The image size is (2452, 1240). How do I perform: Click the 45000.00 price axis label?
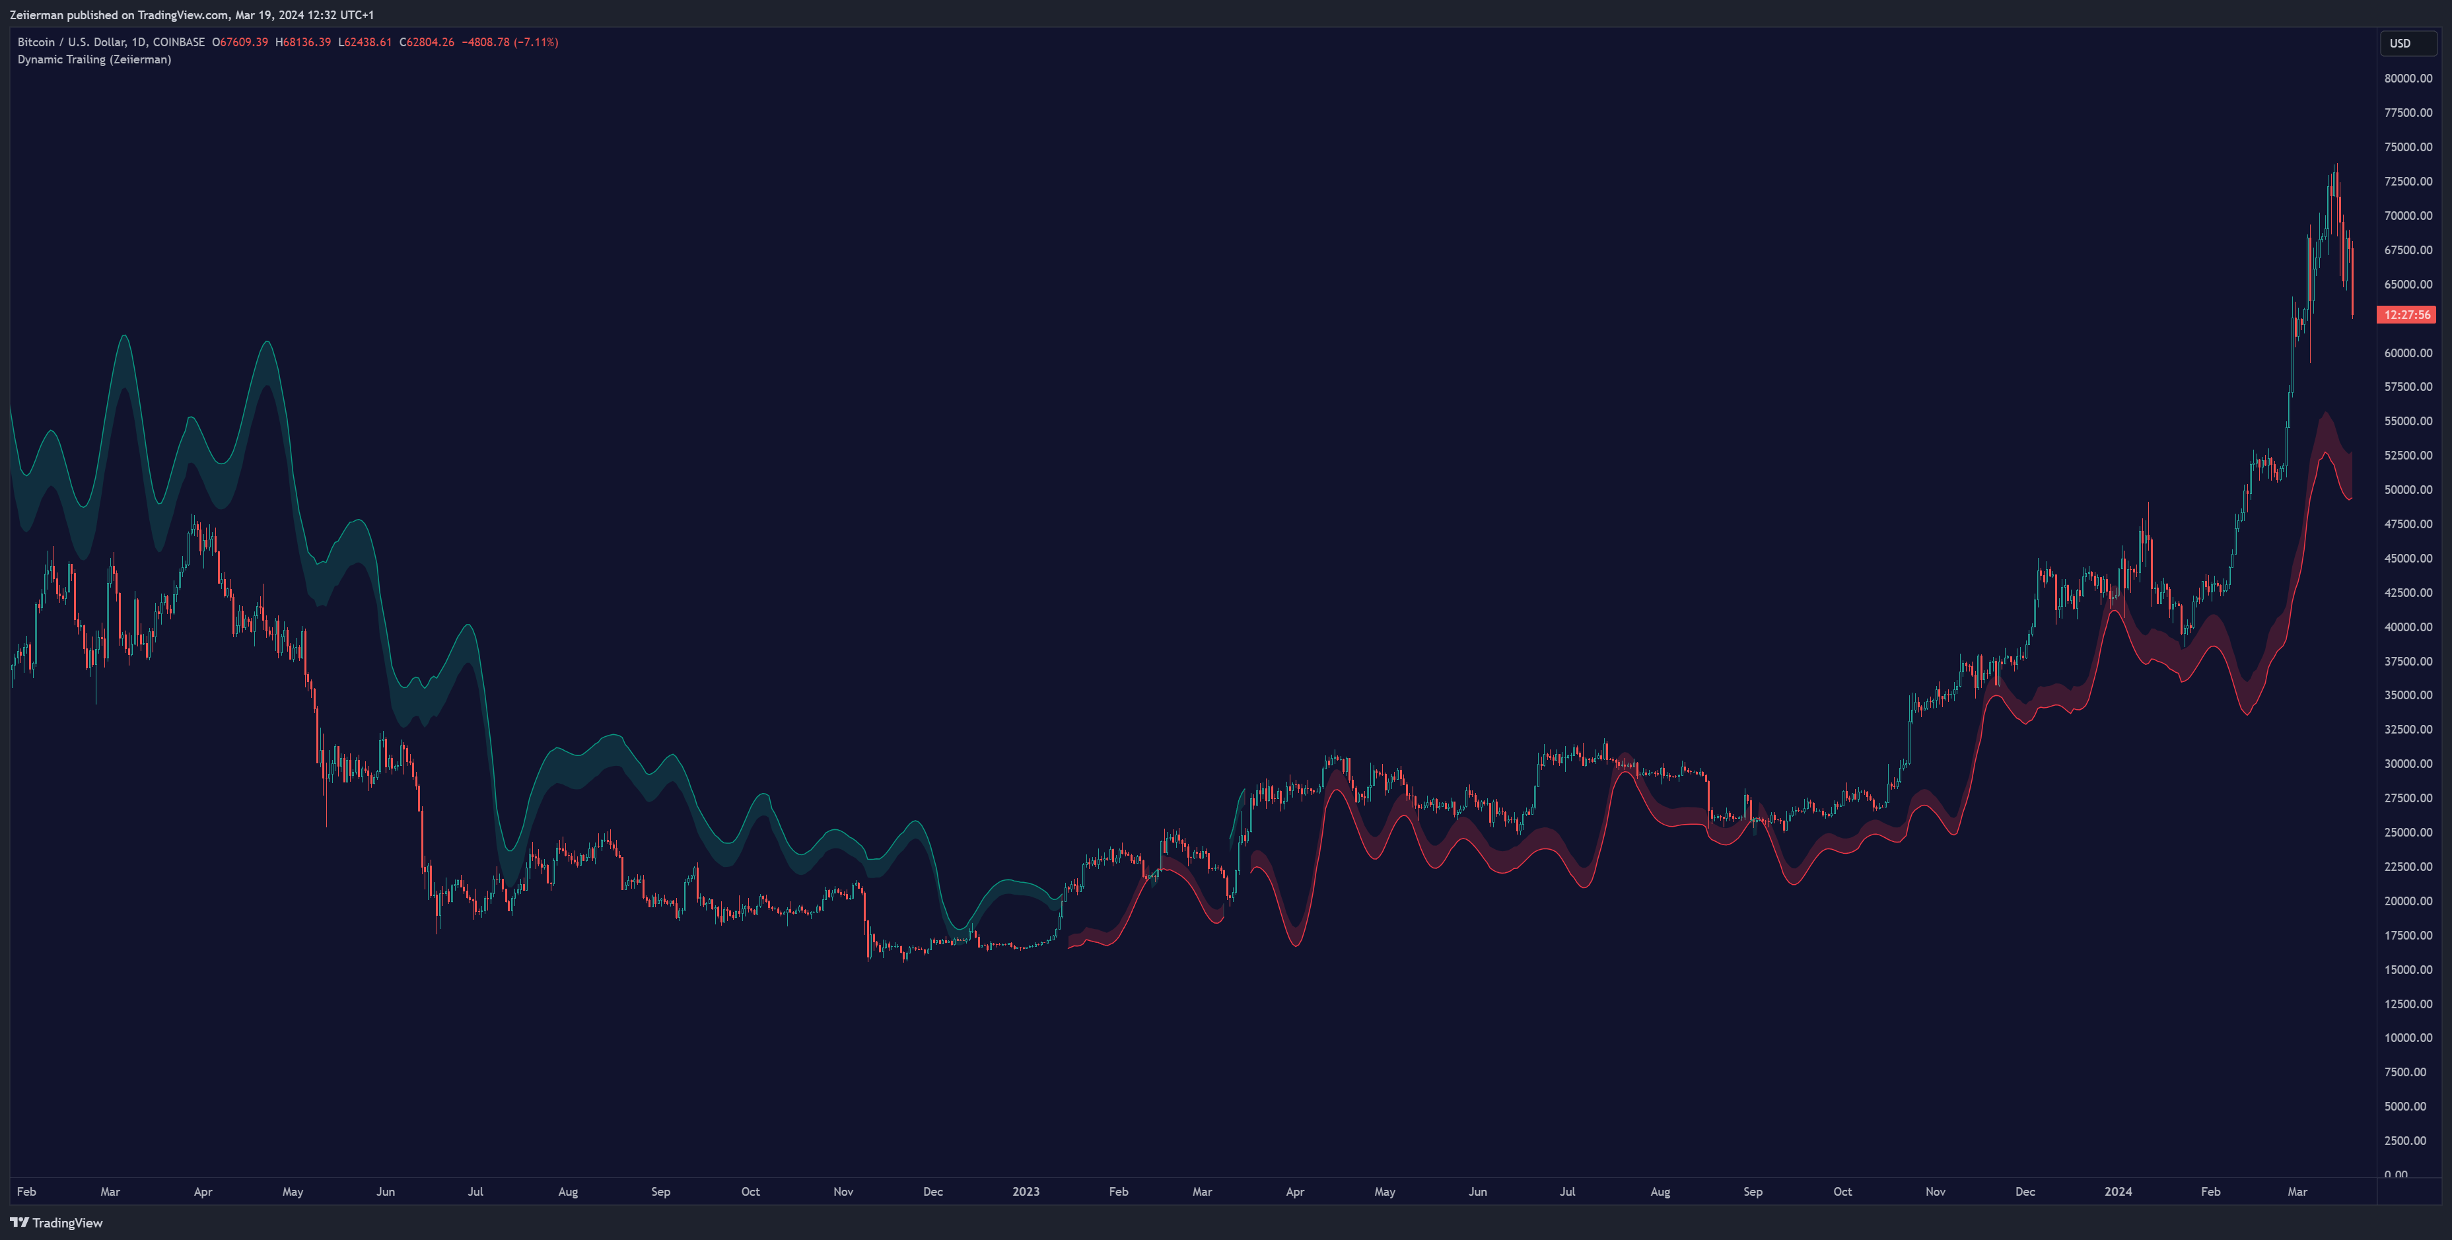click(x=2408, y=559)
